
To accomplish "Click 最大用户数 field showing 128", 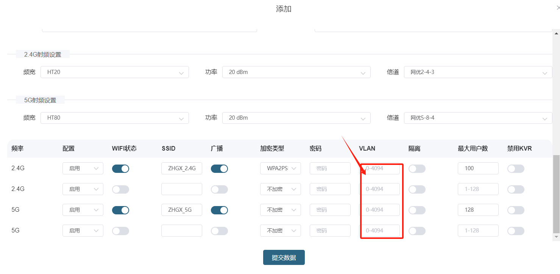I will (478, 210).
